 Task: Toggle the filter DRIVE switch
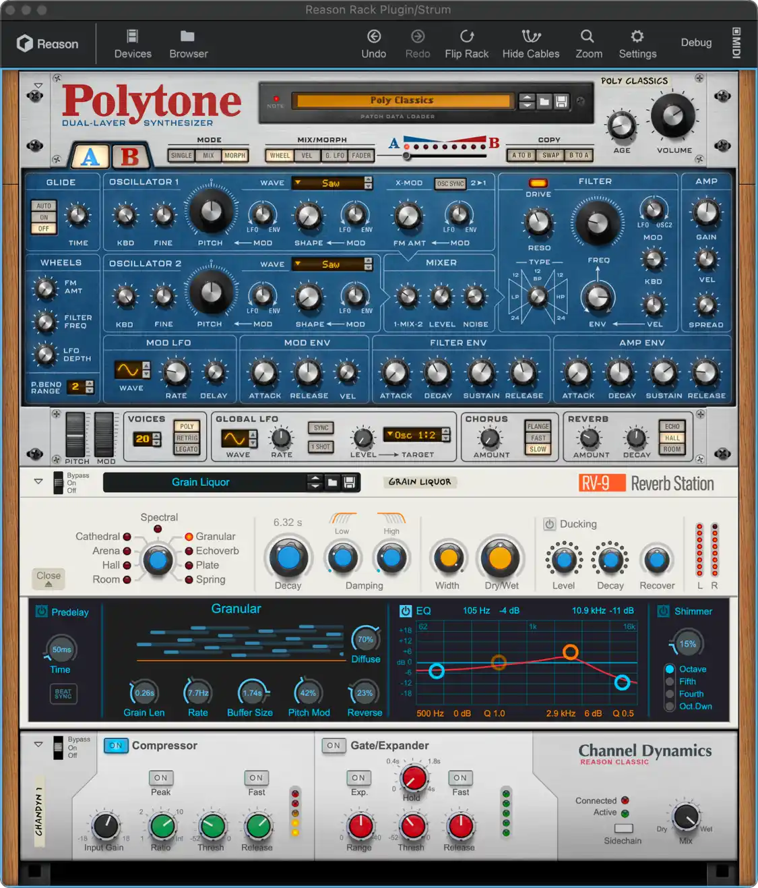[x=538, y=183]
